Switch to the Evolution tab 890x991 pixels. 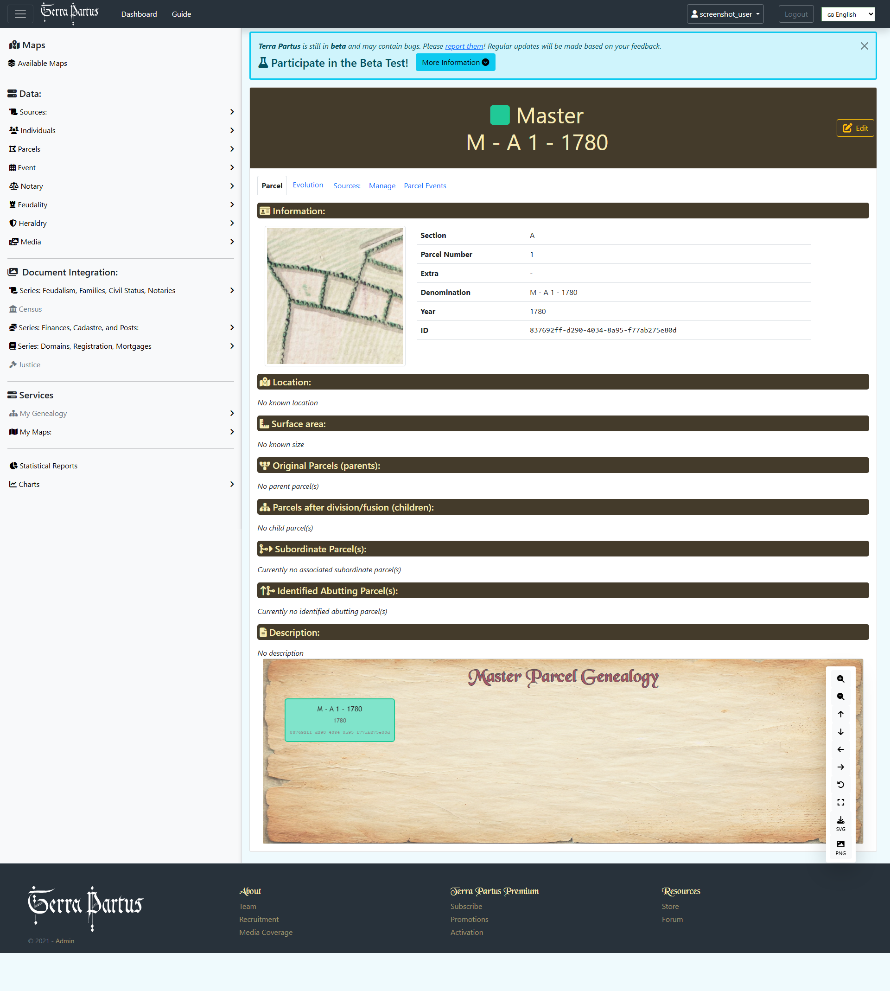click(308, 185)
